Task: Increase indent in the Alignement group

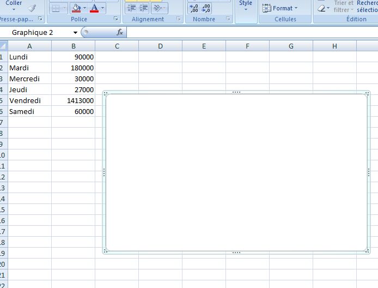Action: point(143,8)
